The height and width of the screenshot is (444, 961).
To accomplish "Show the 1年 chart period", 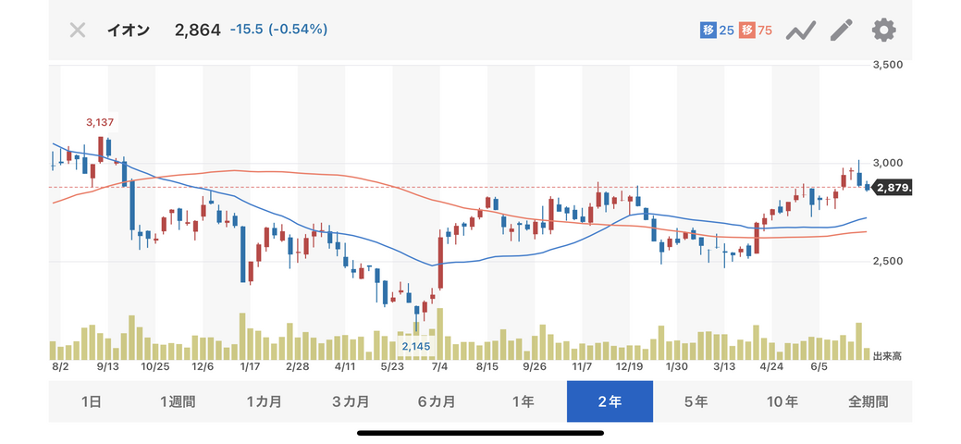I will (524, 401).
